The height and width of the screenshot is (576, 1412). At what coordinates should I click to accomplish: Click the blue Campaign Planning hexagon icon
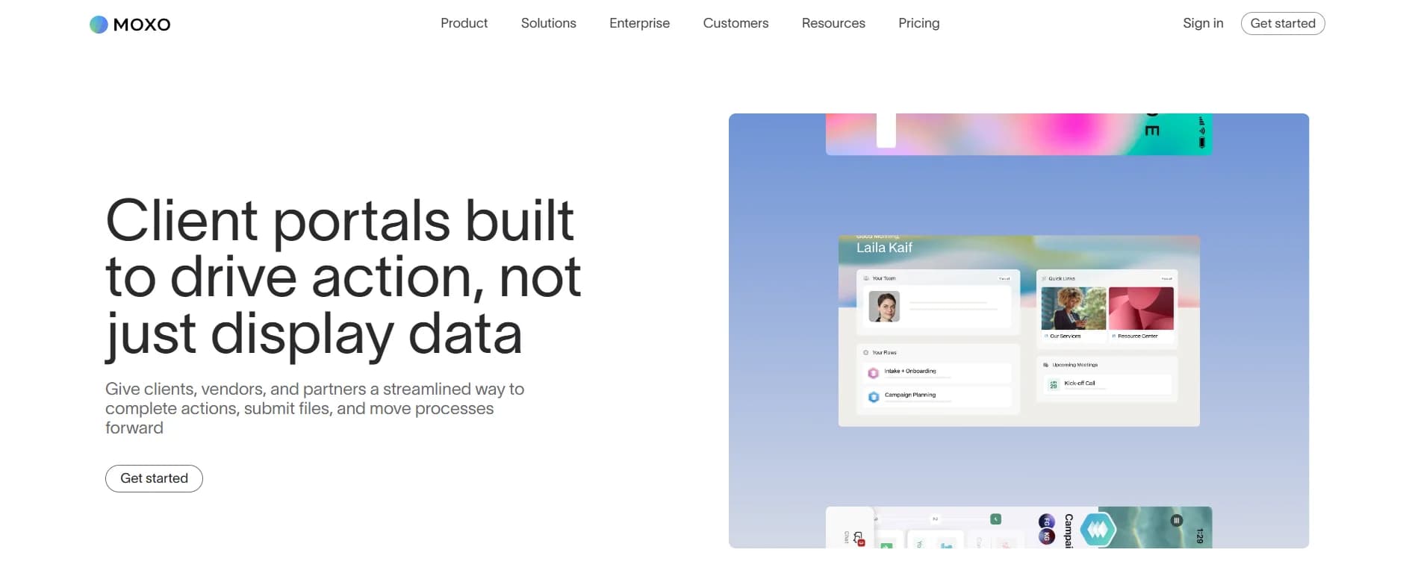pos(873,397)
